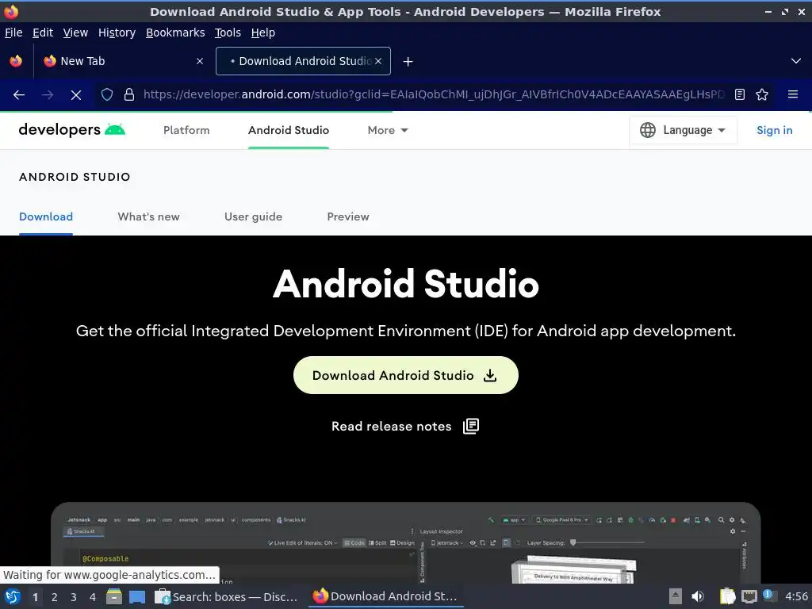The height and width of the screenshot is (609, 812).
Task: Open the Preview sub-tab
Action: 348,217
